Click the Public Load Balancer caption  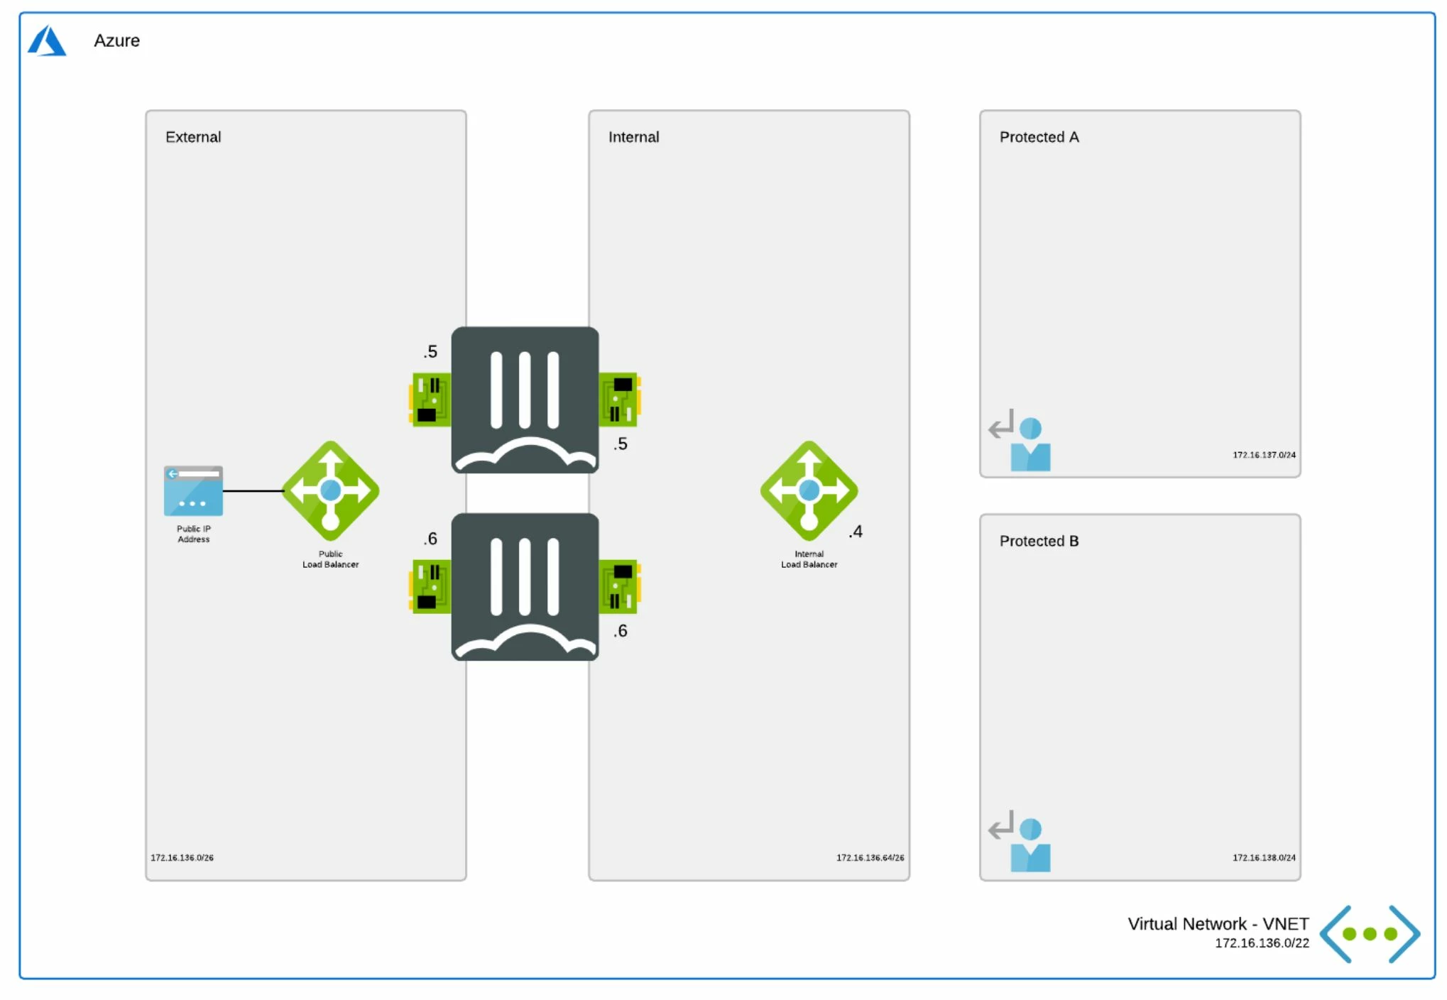330,559
